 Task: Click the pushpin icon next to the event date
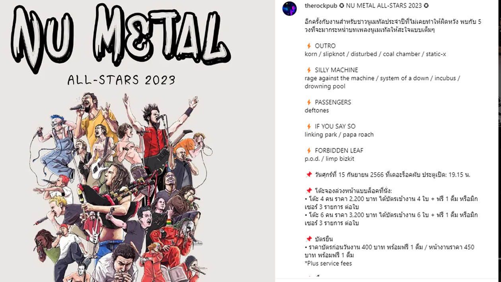[x=309, y=175]
